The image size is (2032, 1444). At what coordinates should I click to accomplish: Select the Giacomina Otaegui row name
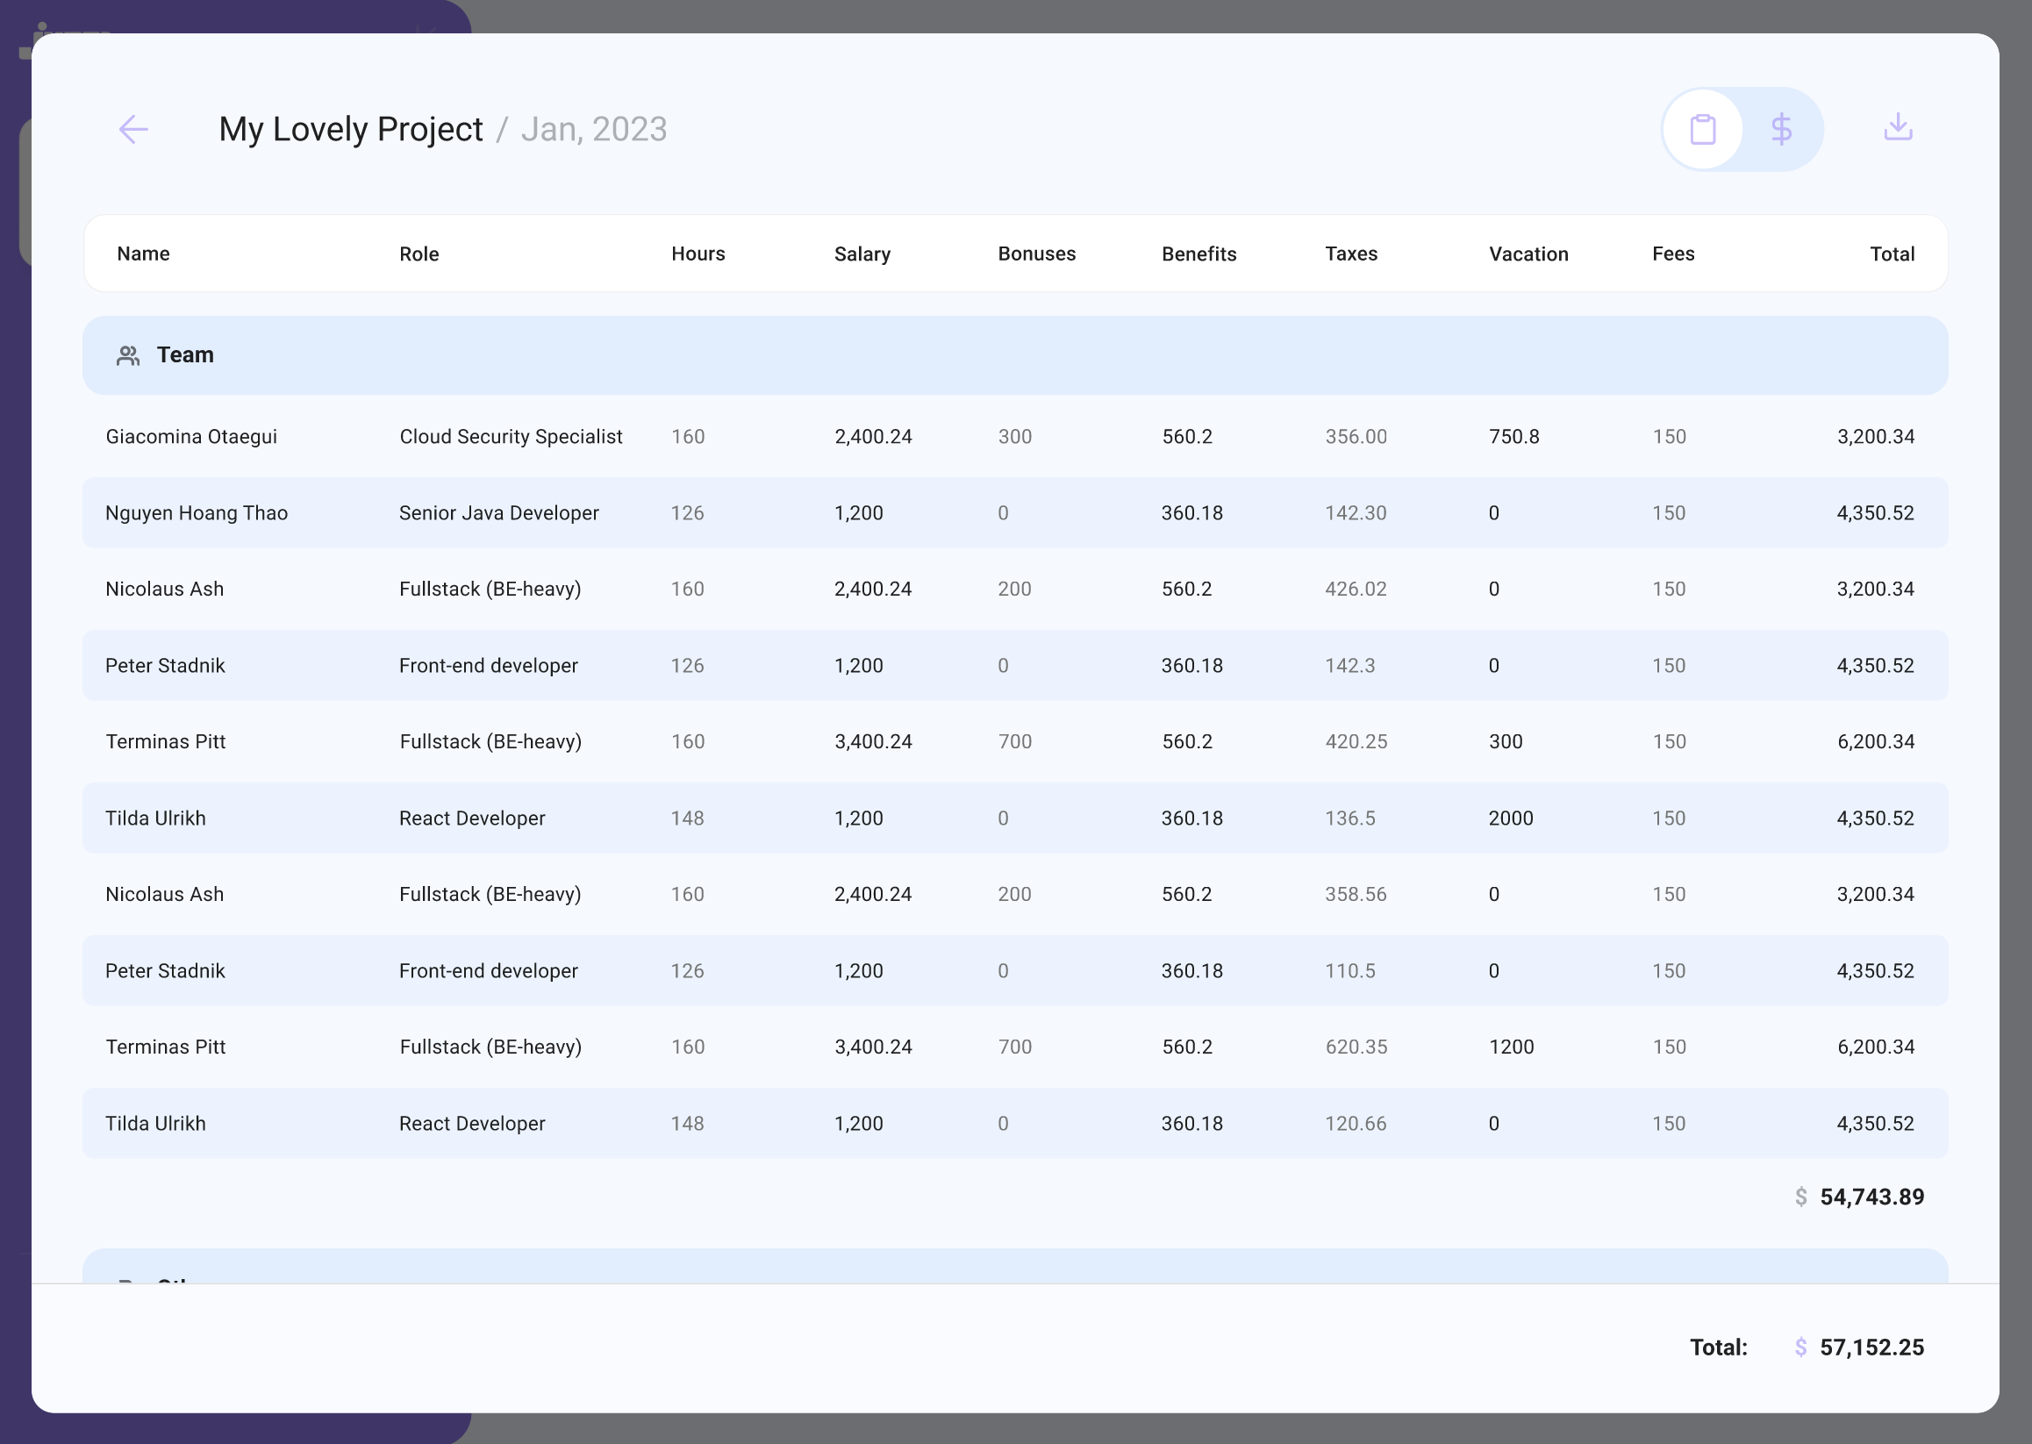pyautogui.click(x=191, y=437)
